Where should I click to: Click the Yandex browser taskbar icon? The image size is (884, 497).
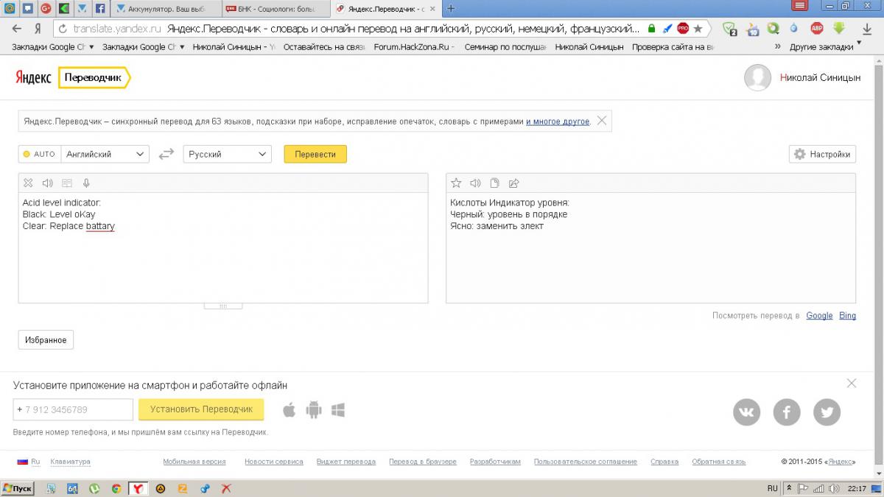(x=138, y=488)
